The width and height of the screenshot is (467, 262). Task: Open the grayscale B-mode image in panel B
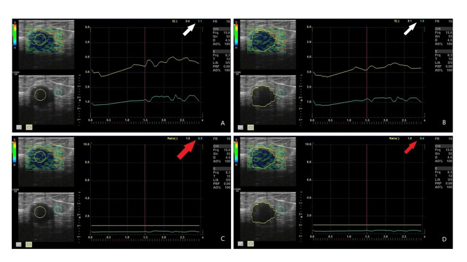[x=268, y=99]
